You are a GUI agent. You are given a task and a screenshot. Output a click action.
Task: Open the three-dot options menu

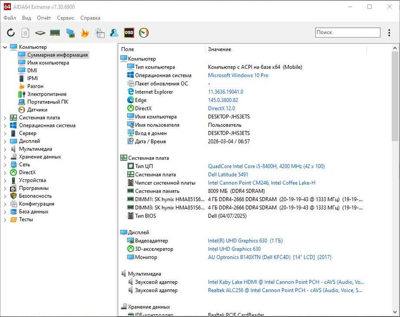click(x=389, y=33)
